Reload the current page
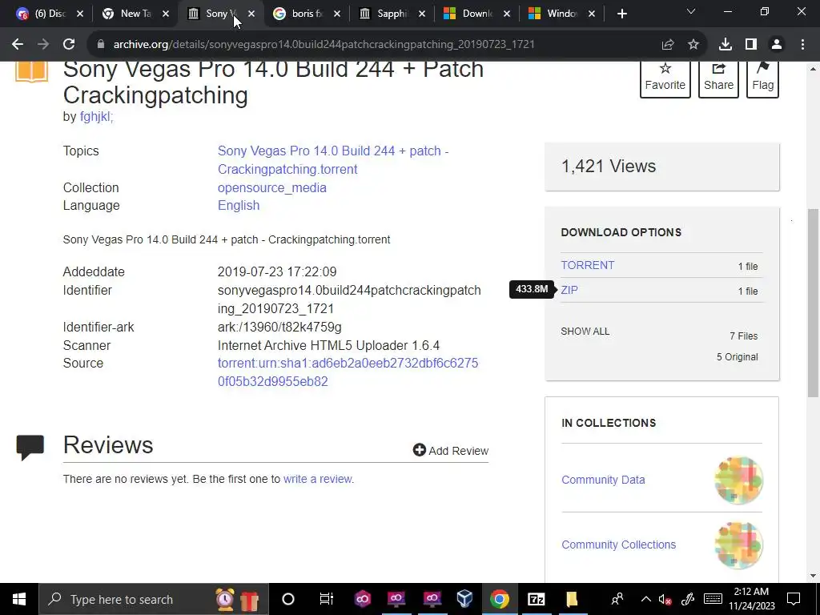Screen dimensions: 820x615 coord(69,45)
